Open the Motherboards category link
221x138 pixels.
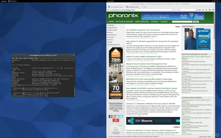pos(112,35)
